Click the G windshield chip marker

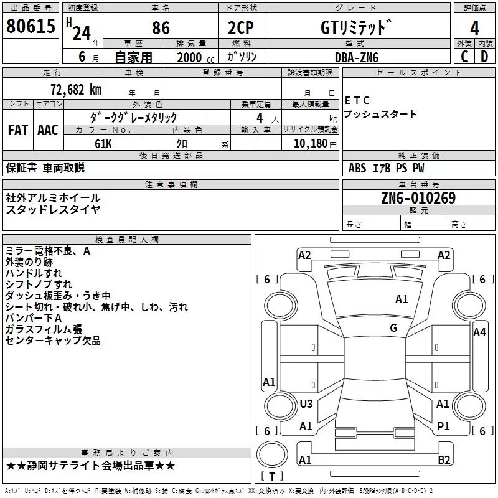click(393, 328)
